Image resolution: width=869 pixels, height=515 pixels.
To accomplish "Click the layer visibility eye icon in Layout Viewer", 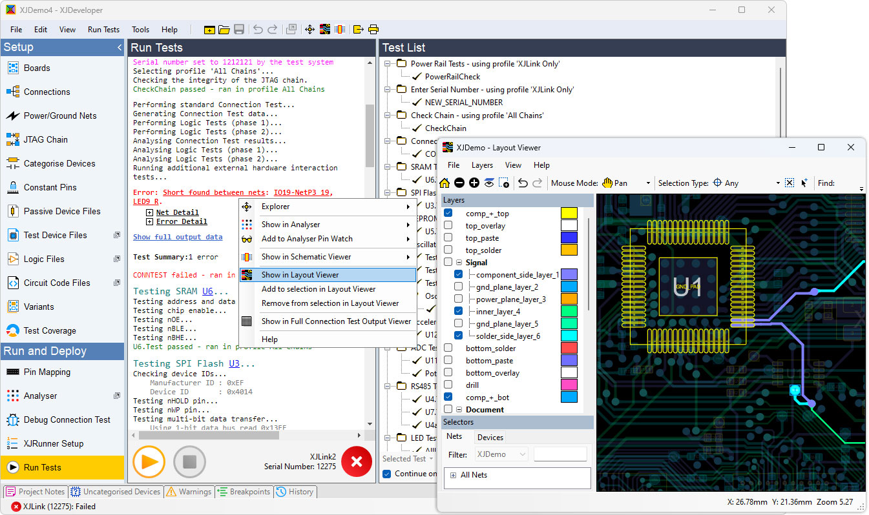I will (489, 183).
